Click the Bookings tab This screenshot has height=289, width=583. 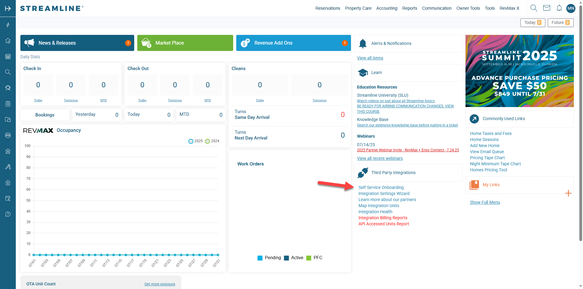[45, 115]
